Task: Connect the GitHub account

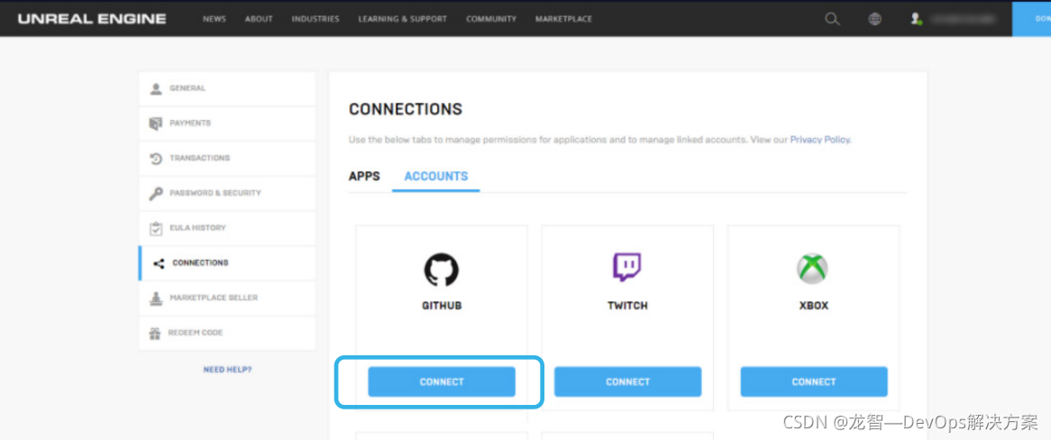Action: (x=442, y=382)
